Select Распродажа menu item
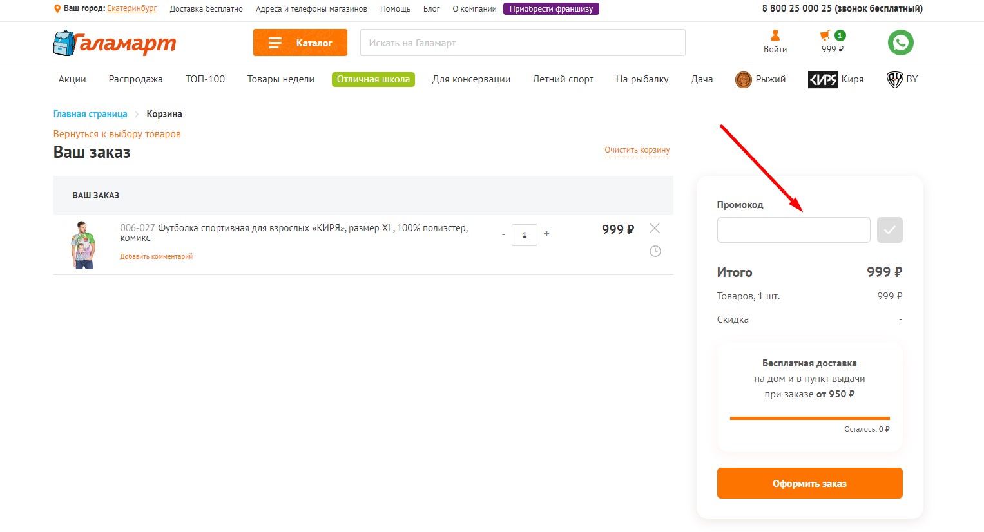 135,79
